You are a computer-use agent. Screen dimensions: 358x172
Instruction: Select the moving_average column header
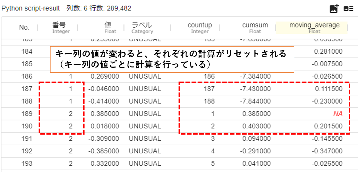[314, 28]
